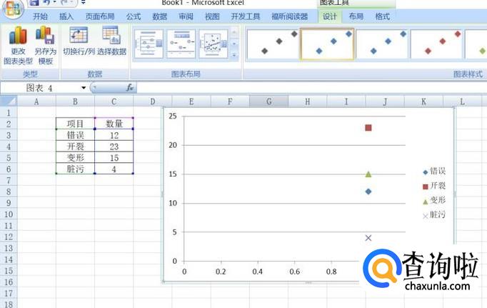Viewport: 487px width, 308px height.
Task: Select legend entry 开裂
Action: [x=434, y=186]
